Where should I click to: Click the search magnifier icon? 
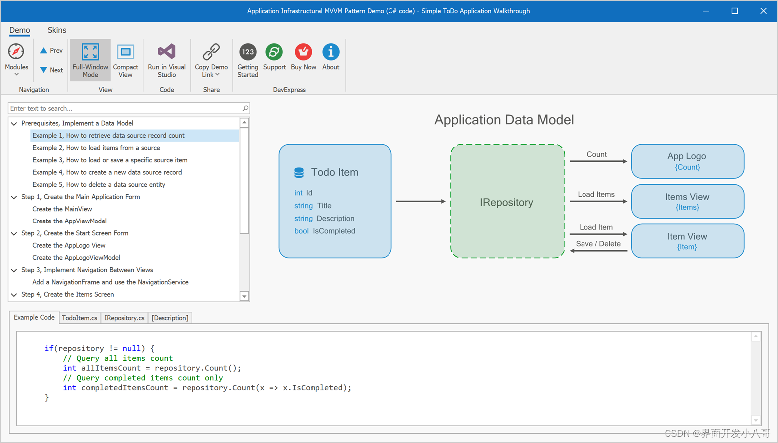pyautogui.click(x=245, y=108)
